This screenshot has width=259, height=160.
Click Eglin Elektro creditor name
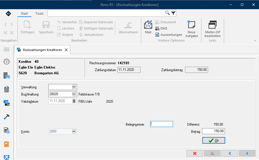coord(45,67)
